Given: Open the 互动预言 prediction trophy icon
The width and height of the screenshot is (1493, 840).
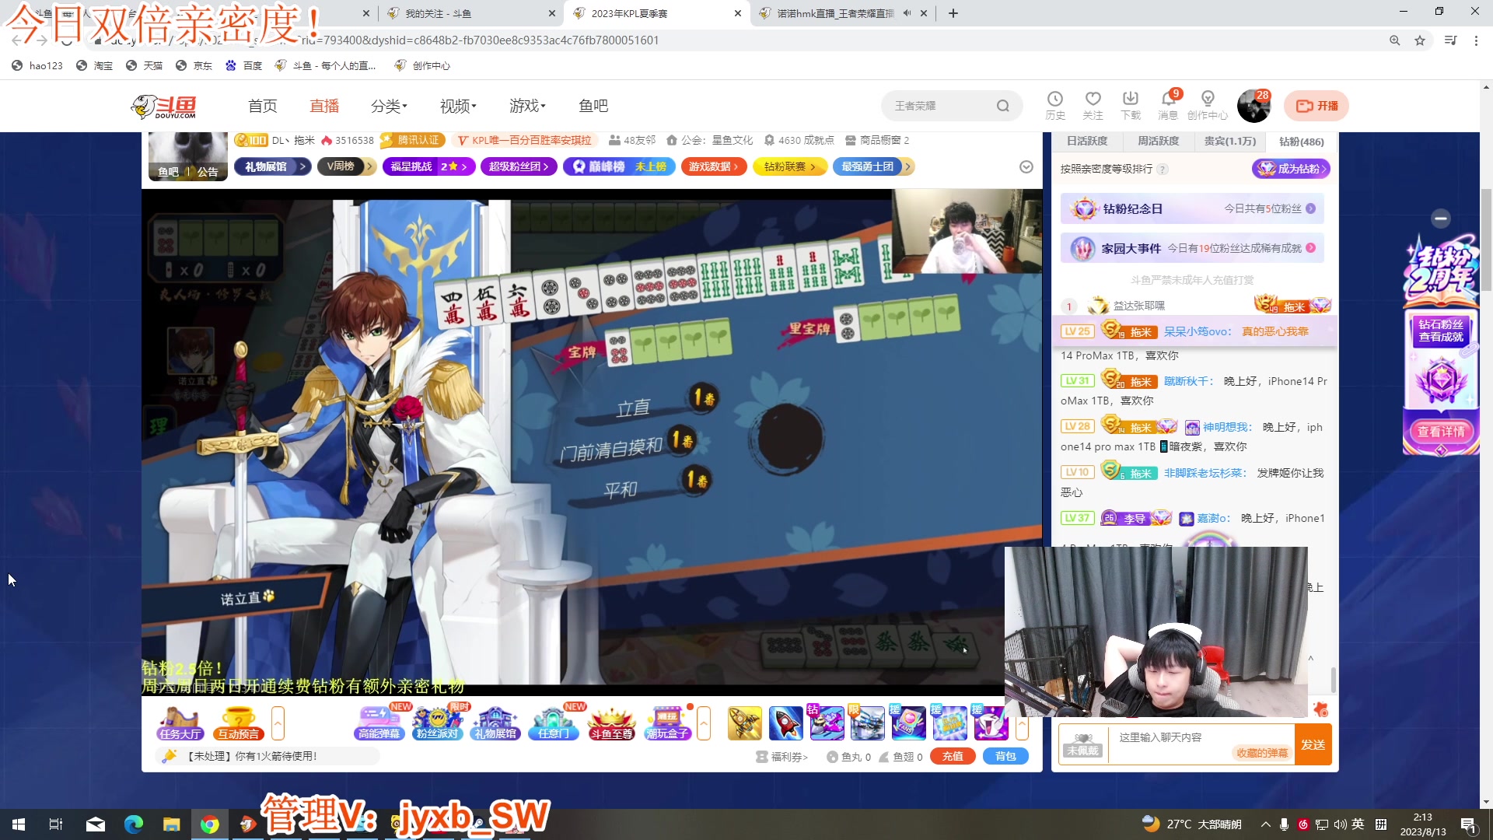Looking at the screenshot, I should (239, 723).
